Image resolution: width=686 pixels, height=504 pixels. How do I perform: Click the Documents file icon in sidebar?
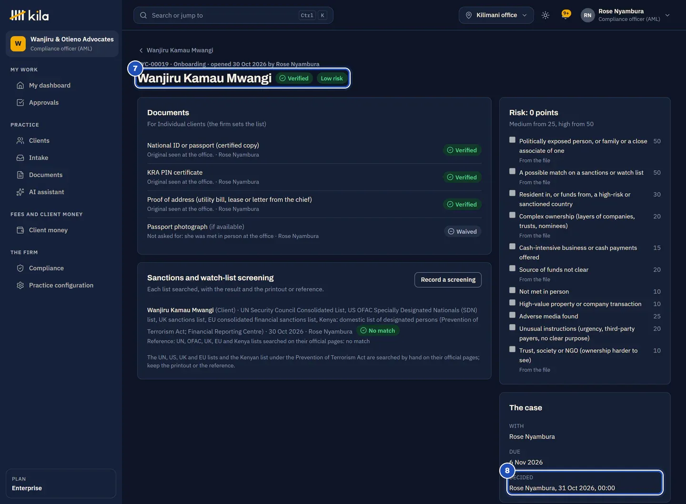20,175
